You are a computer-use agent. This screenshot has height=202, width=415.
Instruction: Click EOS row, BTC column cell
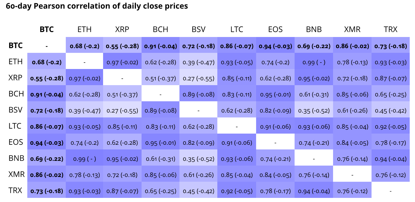coord(47,143)
